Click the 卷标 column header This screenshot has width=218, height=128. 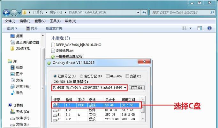(92, 100)
